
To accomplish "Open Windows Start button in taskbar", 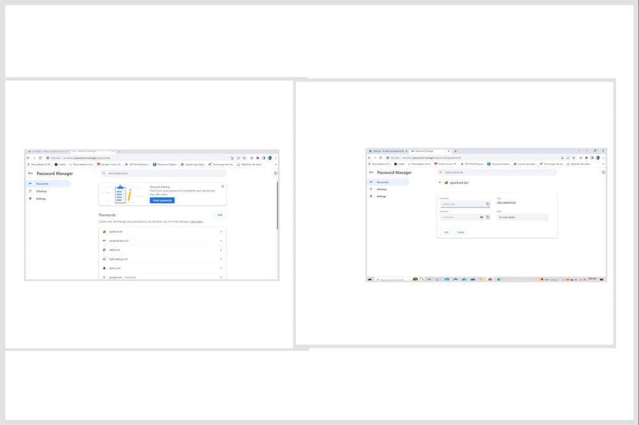I will pyautogui.click(x=370, y=280).
